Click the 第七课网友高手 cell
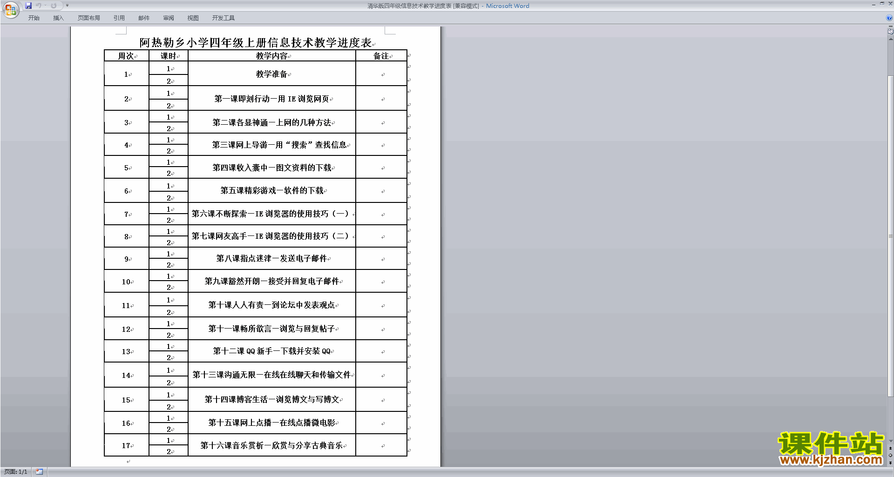The width and height of the screenshot is (894, 477). tap(272, 236)
